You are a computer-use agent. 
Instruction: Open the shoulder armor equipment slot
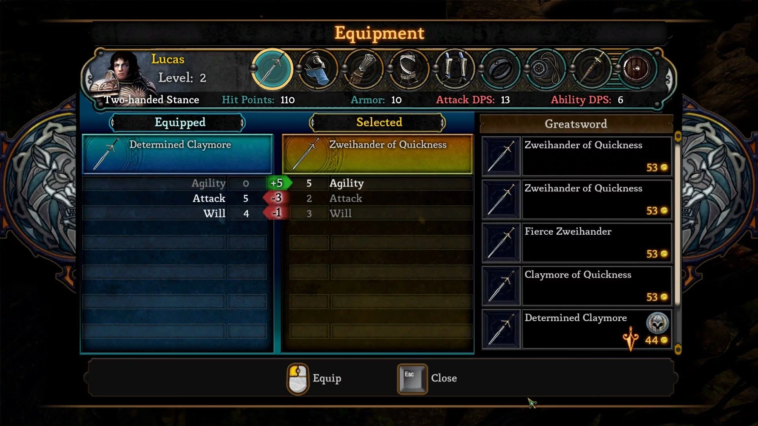tap(318, 69)
